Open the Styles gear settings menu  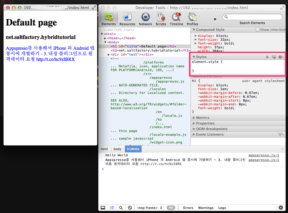pos(281,57)
